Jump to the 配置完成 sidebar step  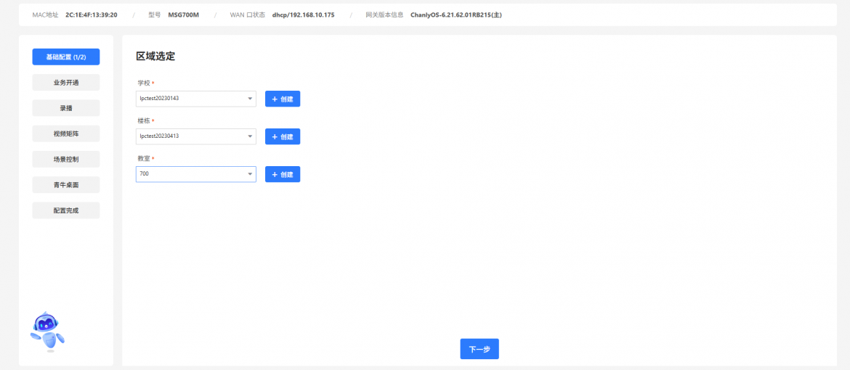click(66, 210)
